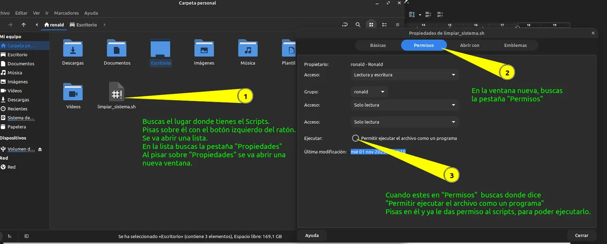
Task: Open the Abrir con tab
Action: click(x=469, y=45)
